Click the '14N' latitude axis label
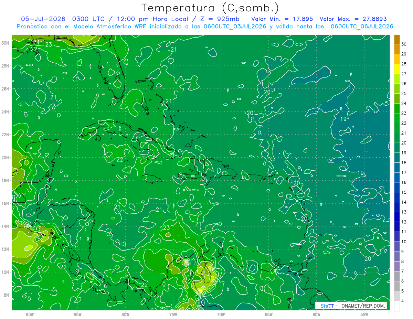This screenshot has width=413, height=319. click(5, 226)
